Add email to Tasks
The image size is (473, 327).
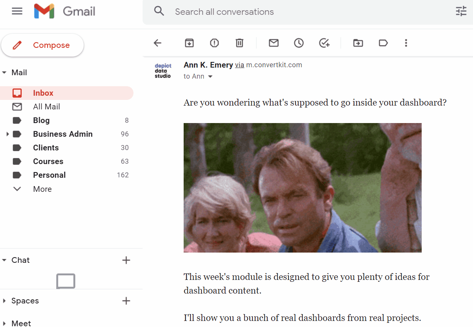point(324,43)
